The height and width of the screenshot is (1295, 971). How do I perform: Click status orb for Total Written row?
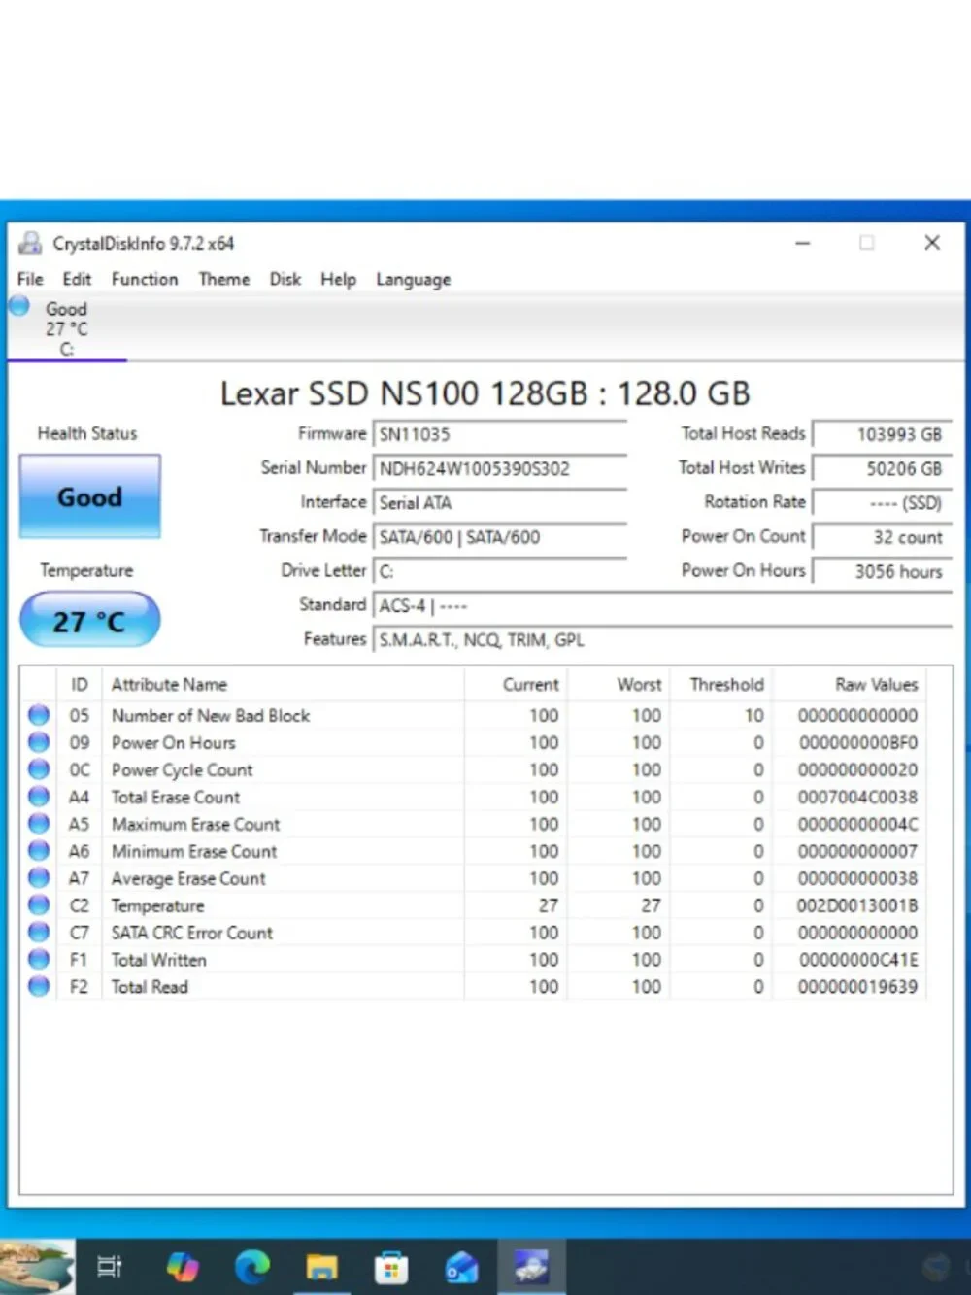tap(39, 959)
